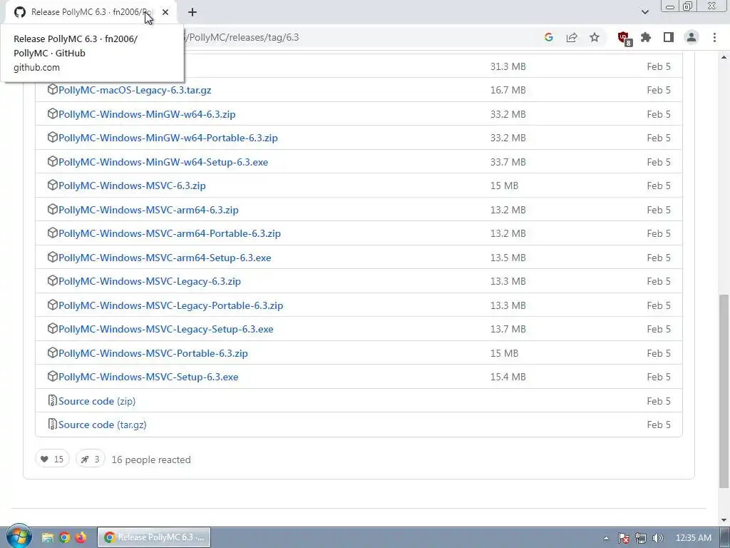Viewport: 730px width, 548px height.
Task: Click the vertical scrollbar thumb
Action: coord(724,390)
